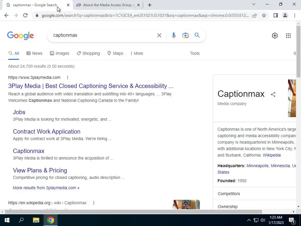
Task: Open More results from 3playmedia.com
Action: pyautogui.click(x=46, y=188)
